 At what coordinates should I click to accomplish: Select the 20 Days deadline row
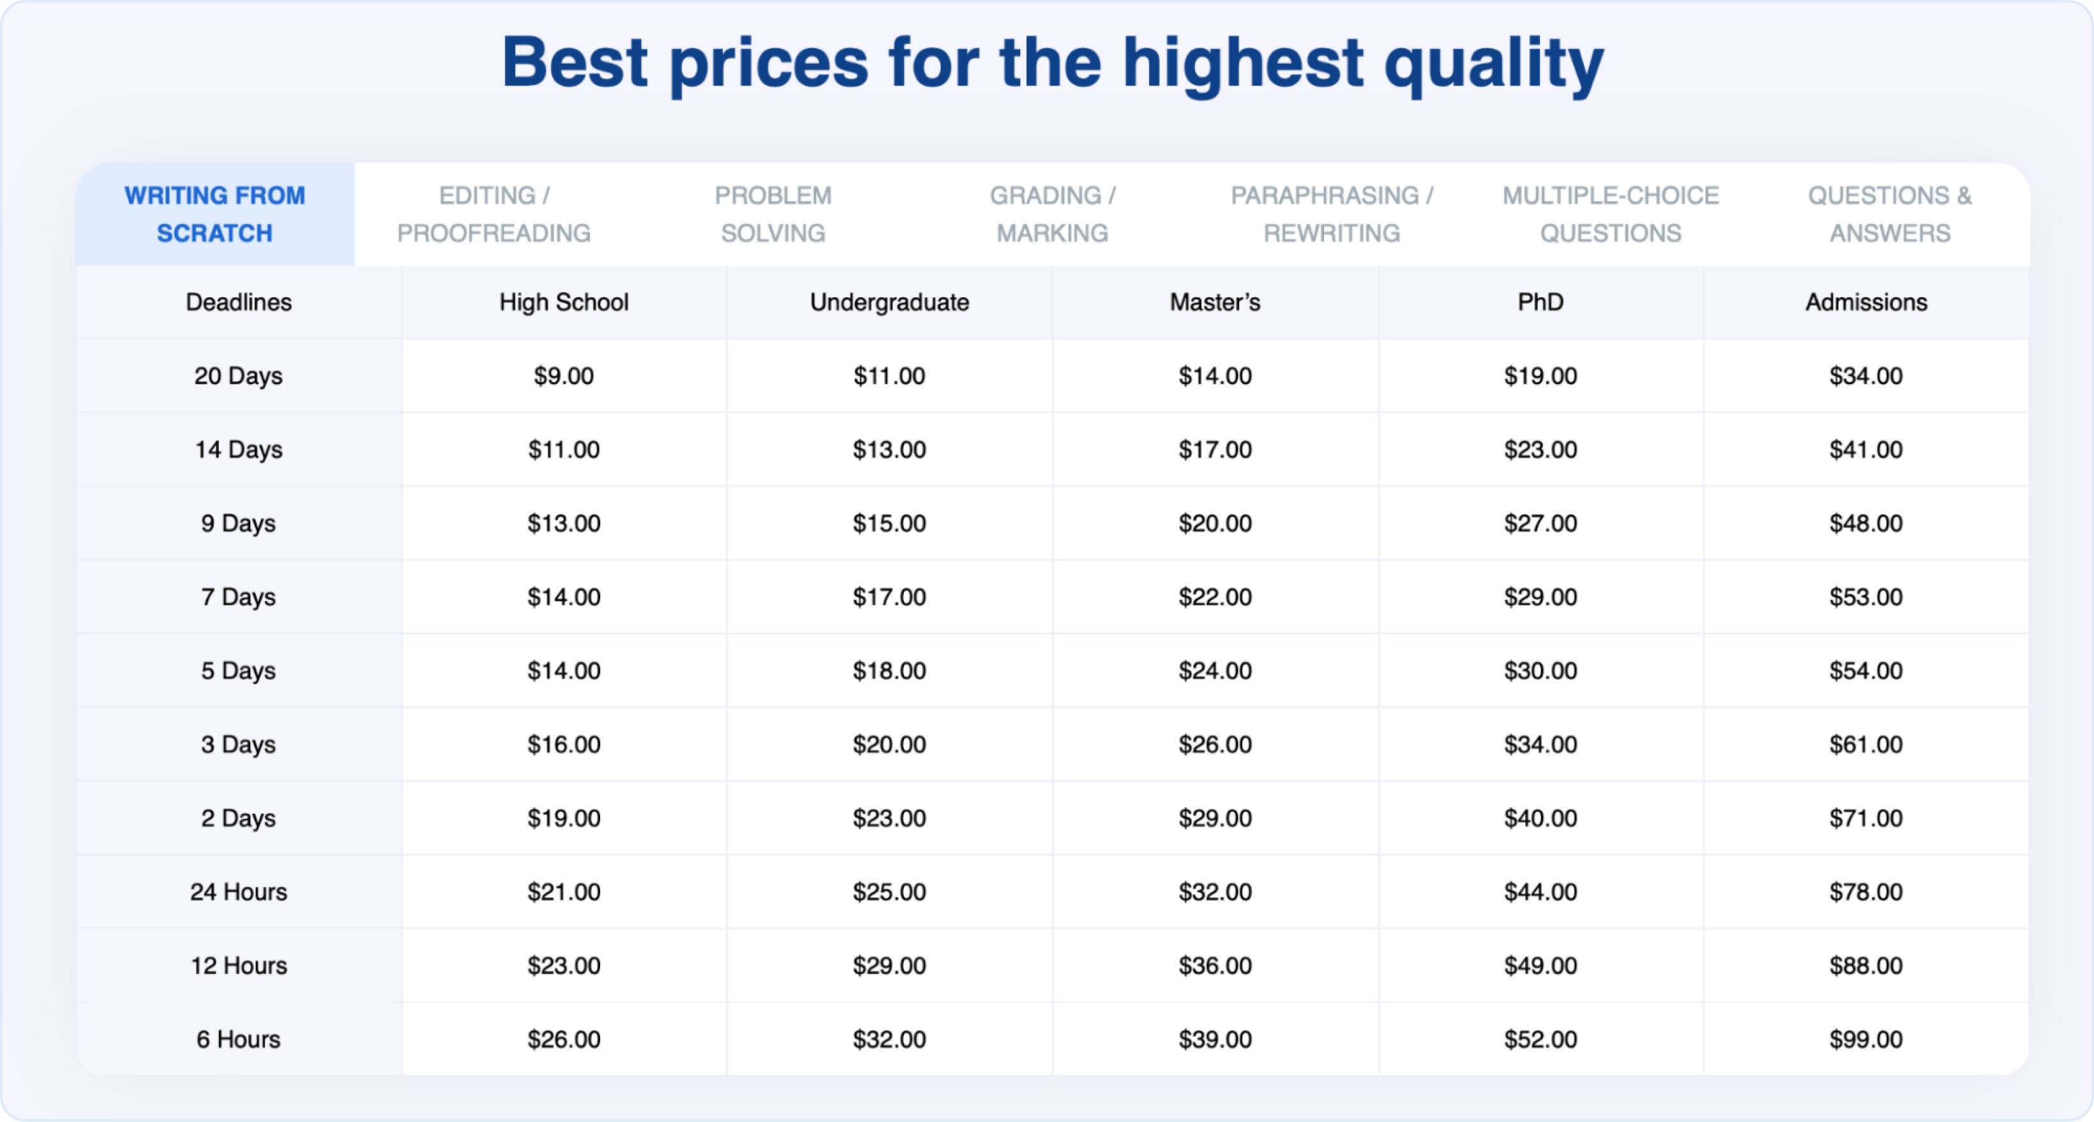coord(237,375)
